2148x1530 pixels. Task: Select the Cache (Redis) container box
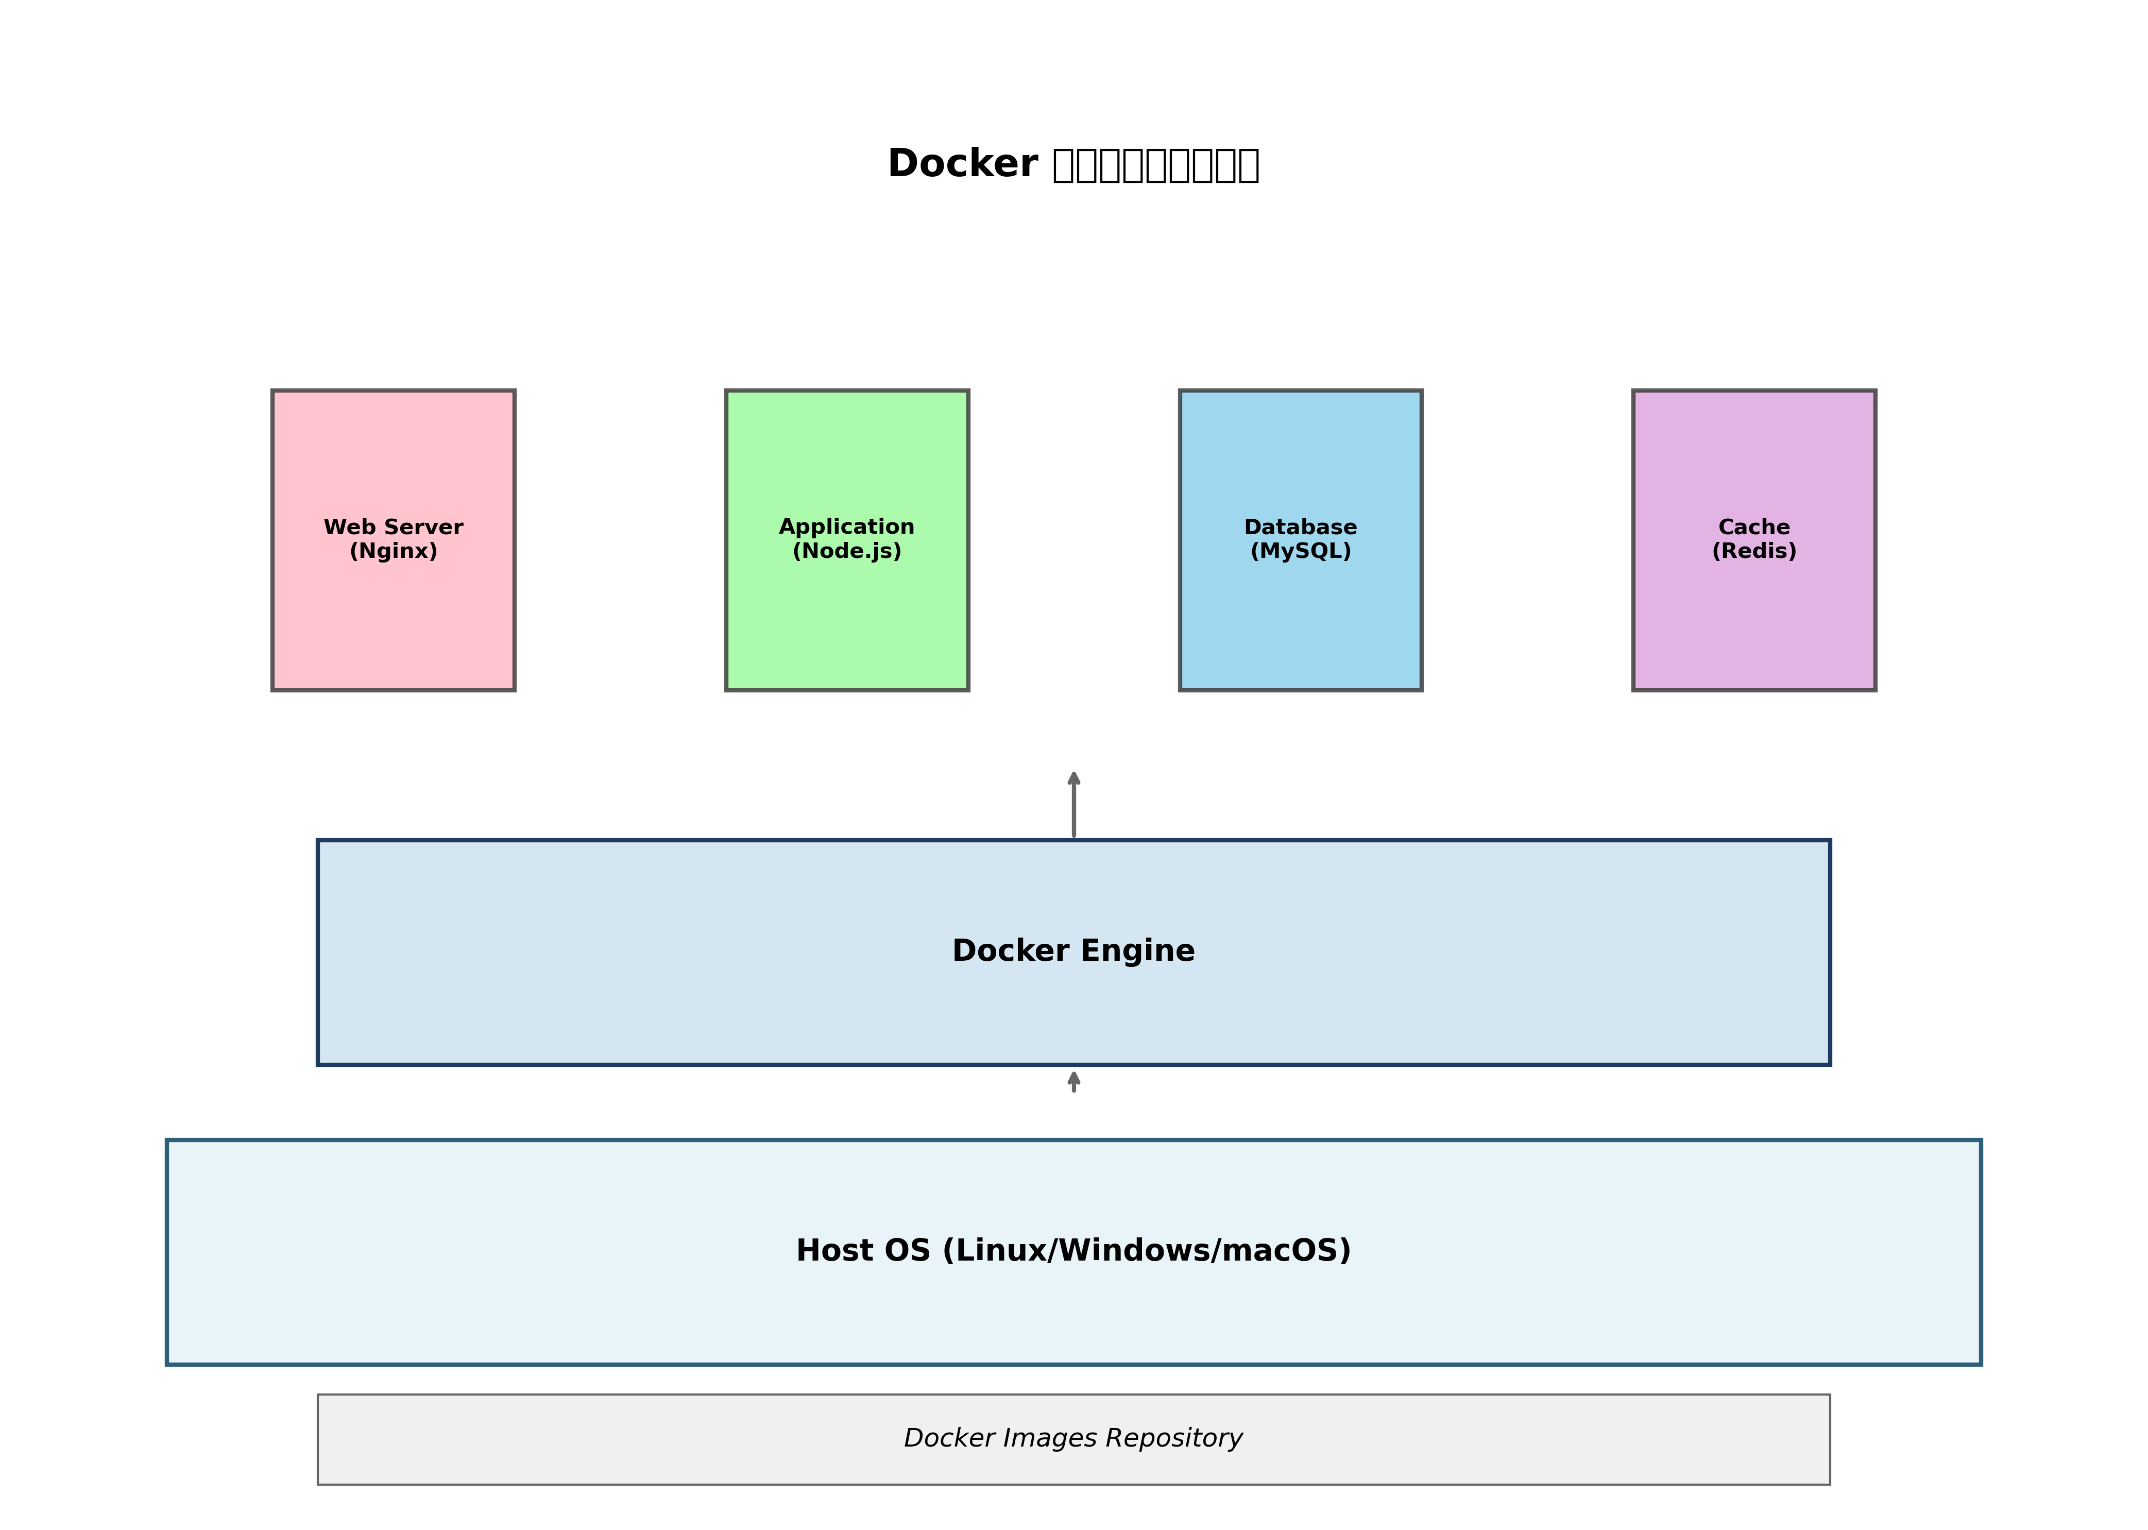[1753, 540]
